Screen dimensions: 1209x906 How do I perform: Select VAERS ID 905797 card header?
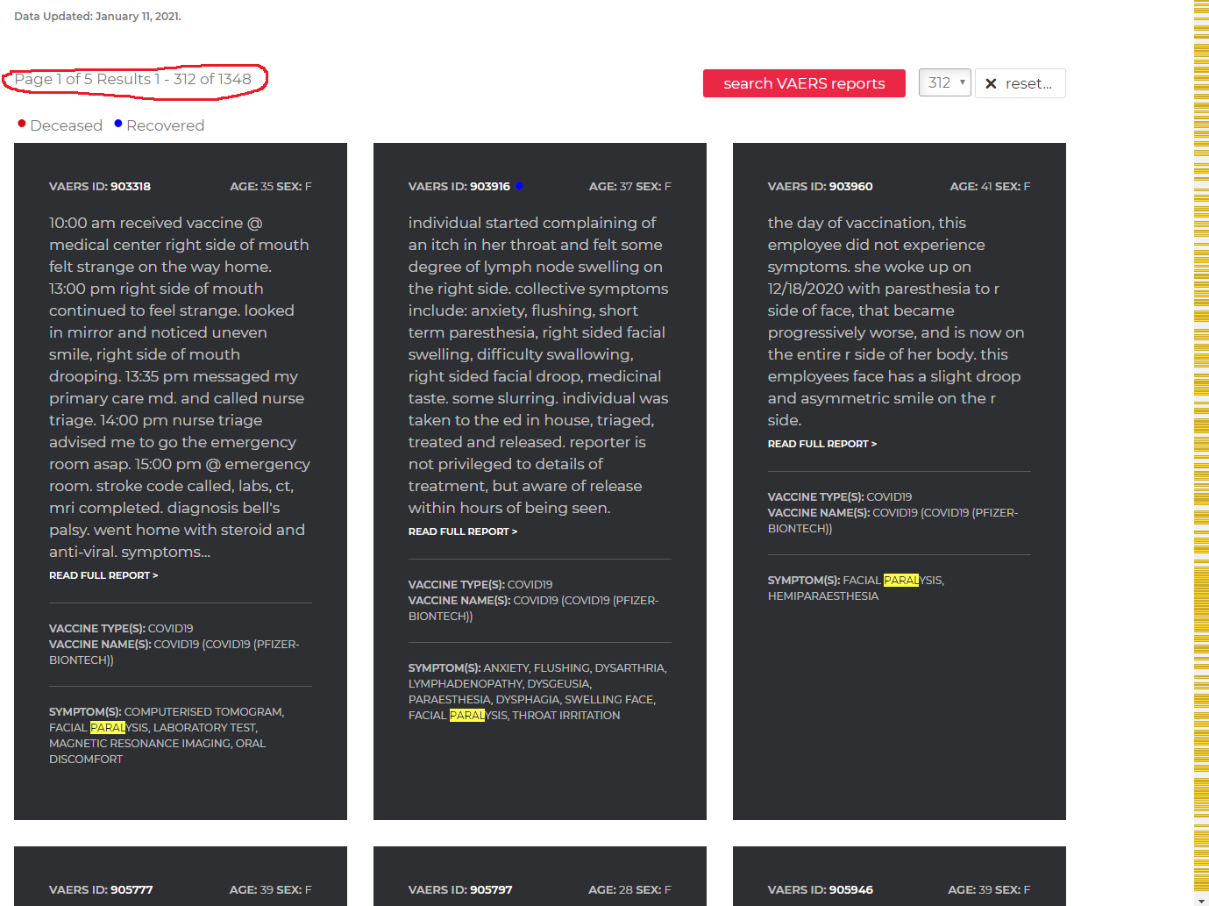tap(460, 889)
